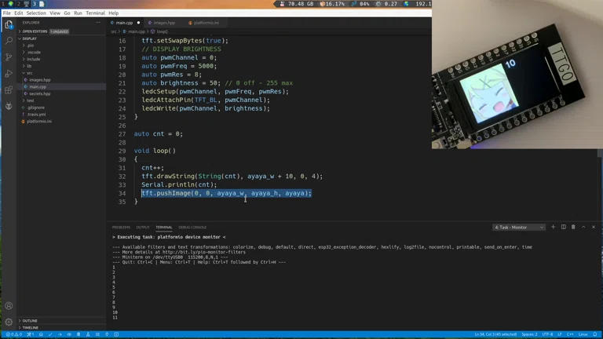
Task: Open the Run menu
Action: pos(78,13)
